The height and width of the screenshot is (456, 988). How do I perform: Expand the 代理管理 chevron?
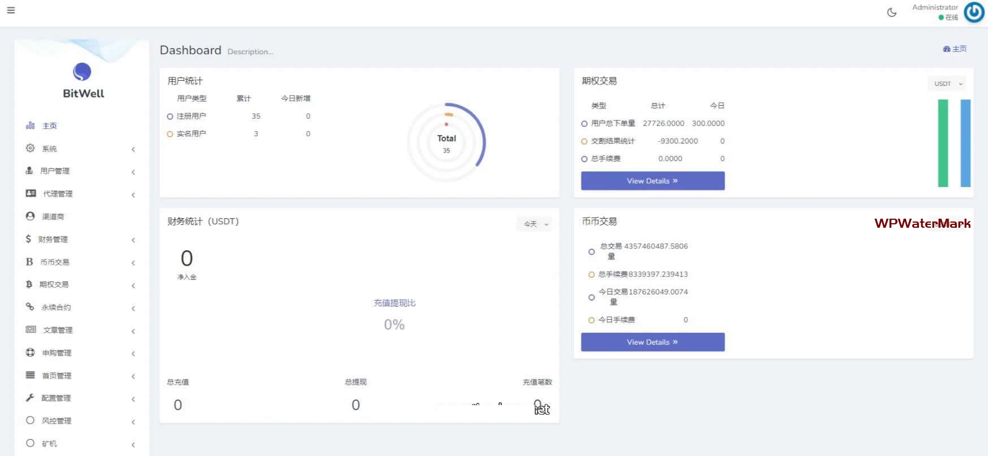[x=133, y=195]
